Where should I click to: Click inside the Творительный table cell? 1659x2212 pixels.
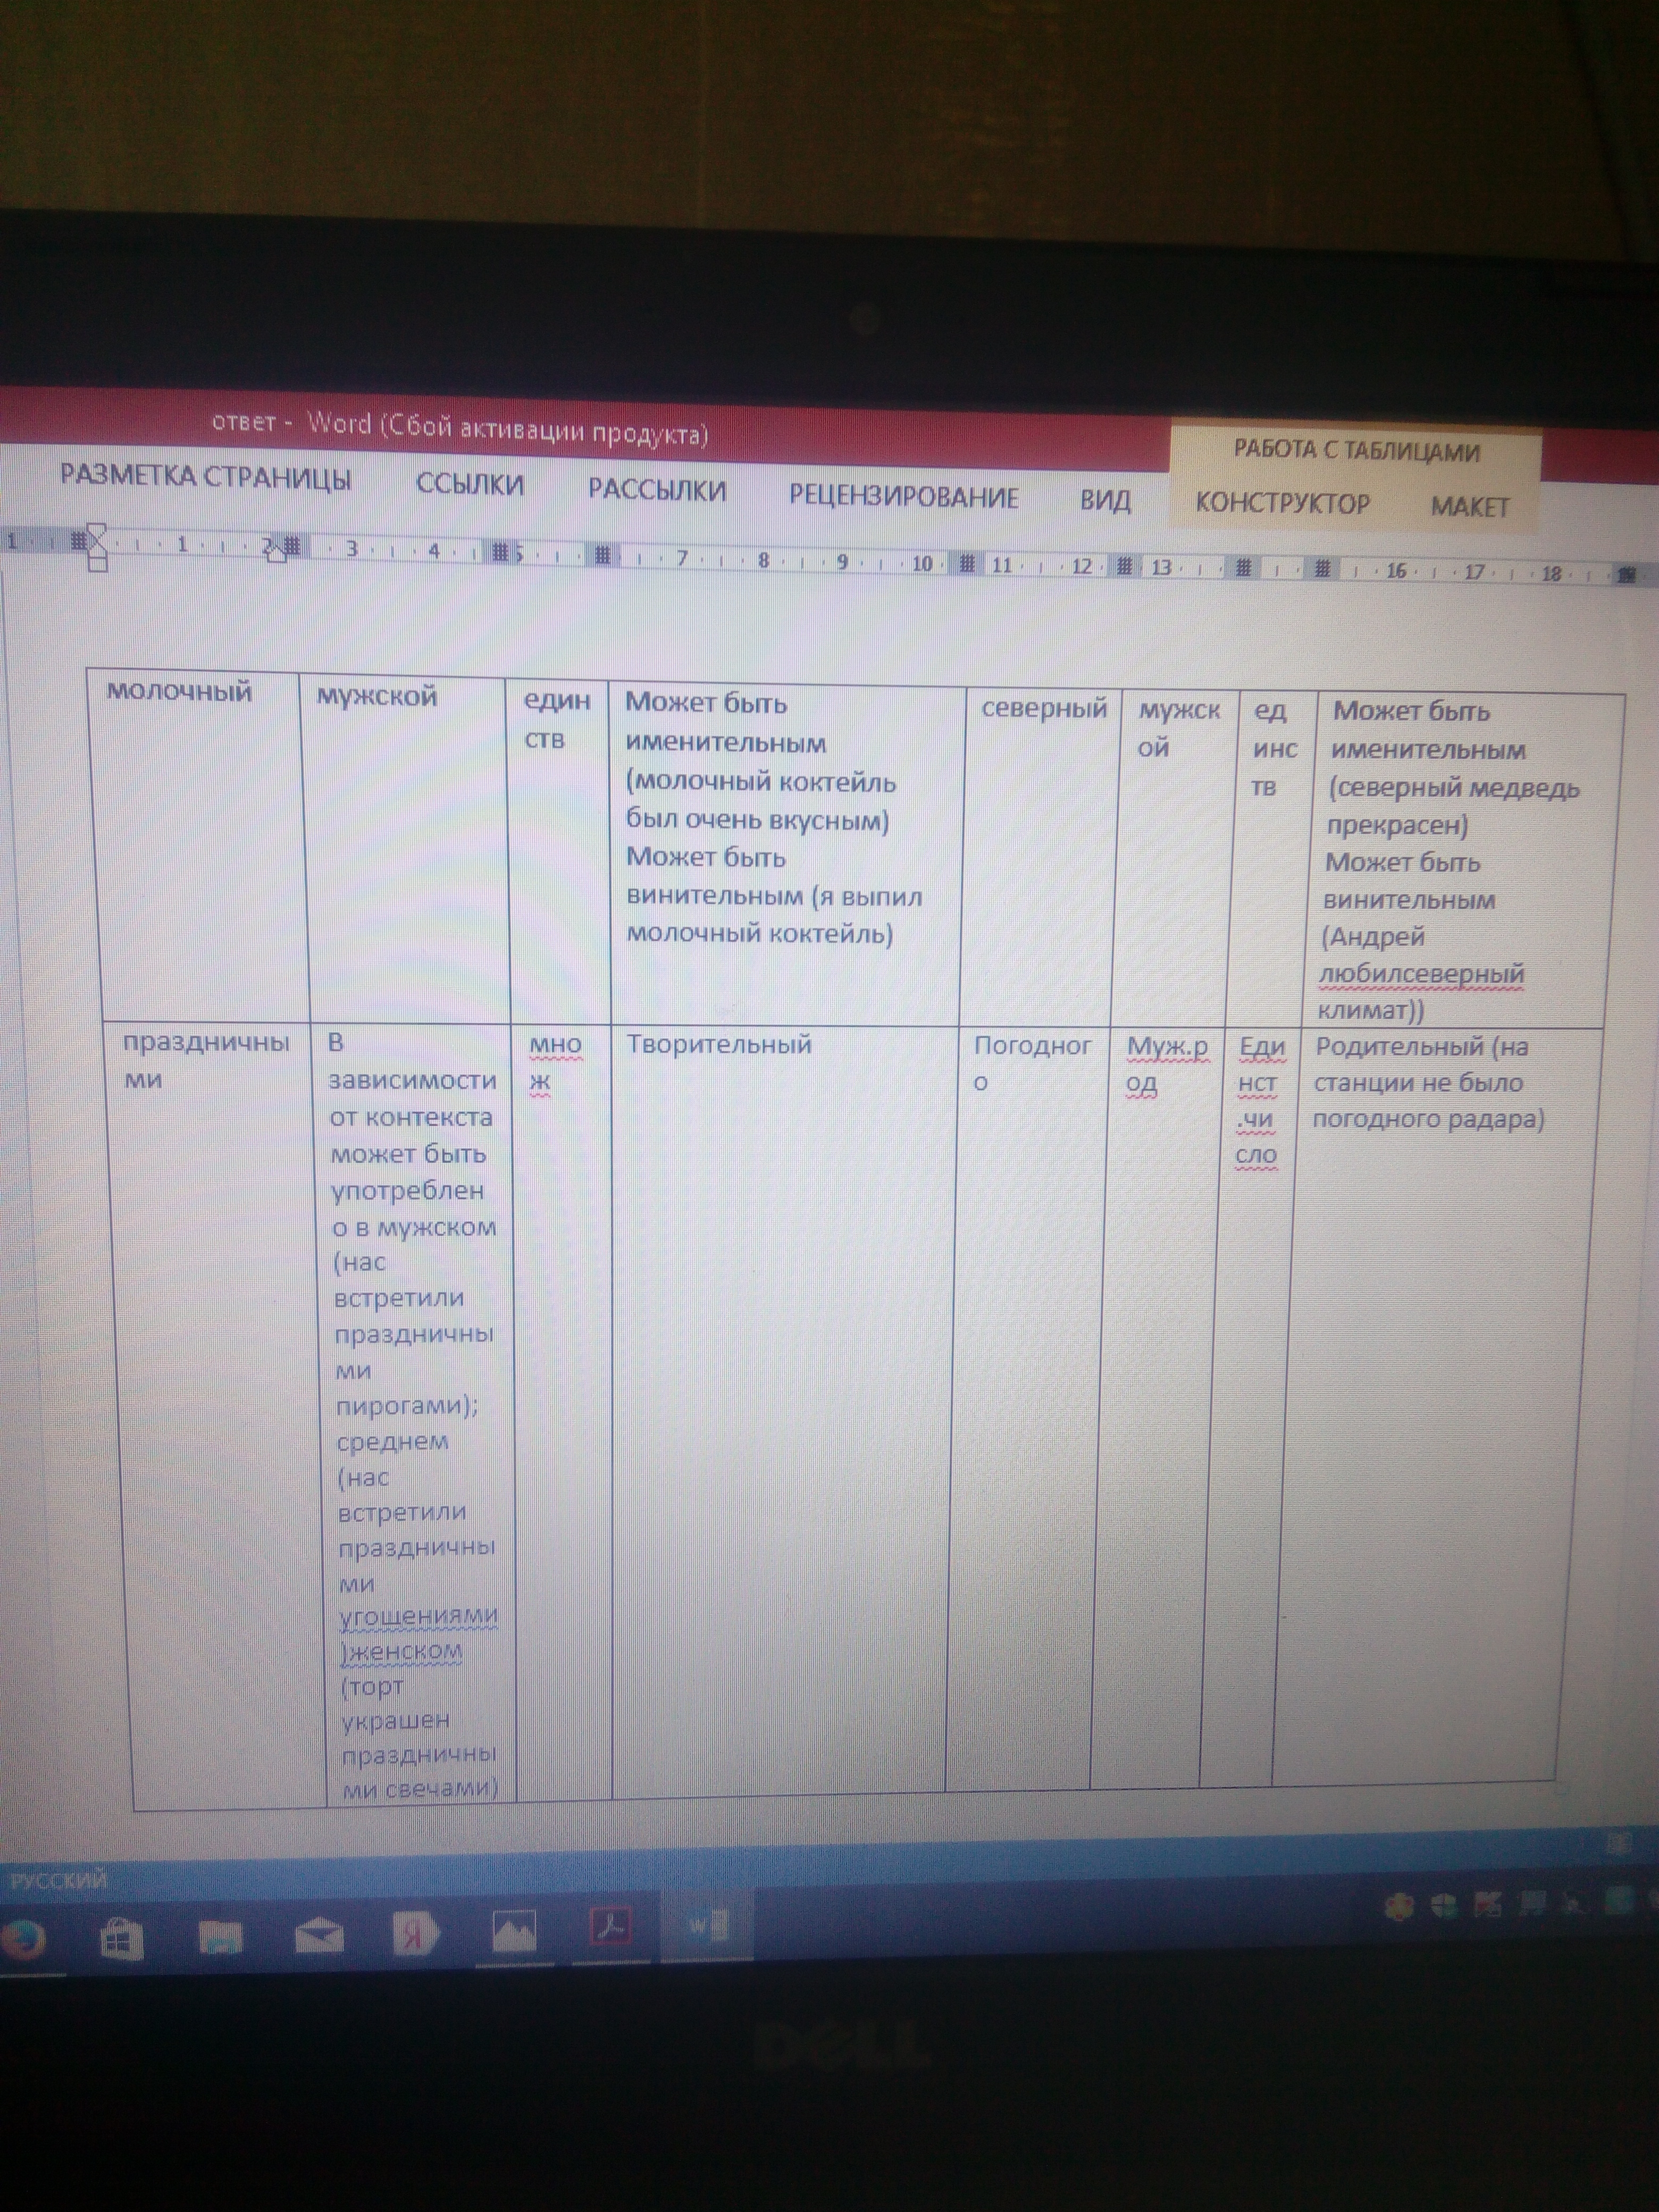pos(718,1045)
